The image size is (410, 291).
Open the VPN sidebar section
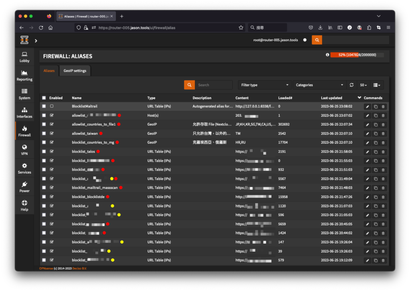pyautogui.click(x=24, y=150)
